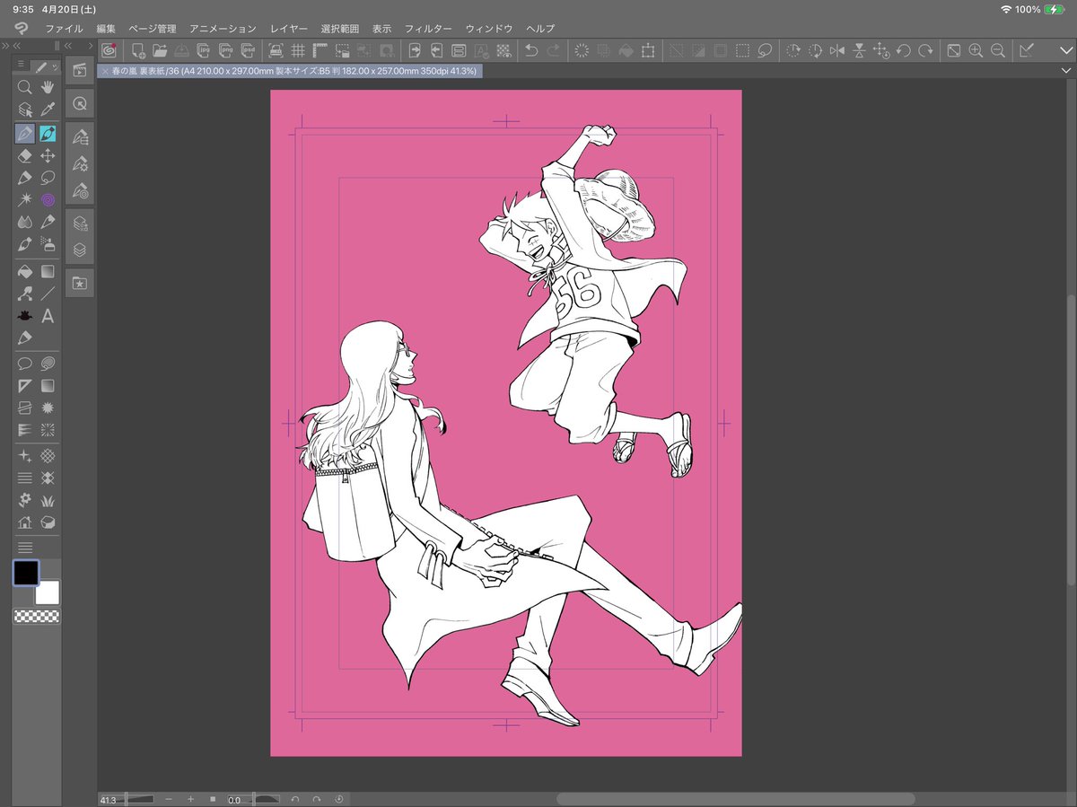The width and height of the screenshot is (1077, 807).
Task: Toggle the grid display icon
Action: [298, 50]
